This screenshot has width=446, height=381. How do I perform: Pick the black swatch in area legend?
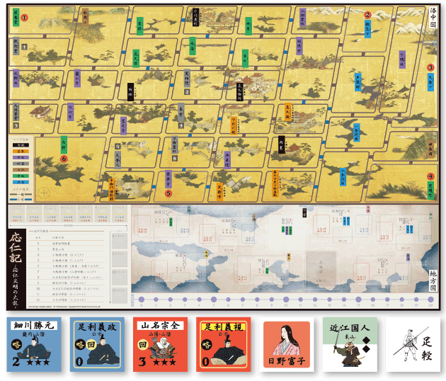(x=21, y=145)
